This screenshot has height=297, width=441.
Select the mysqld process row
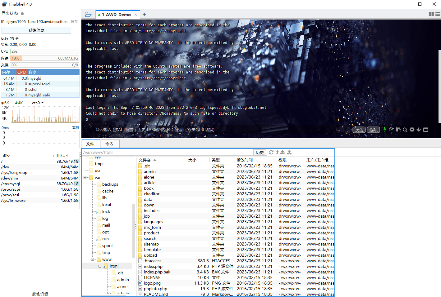pos(40,78)
